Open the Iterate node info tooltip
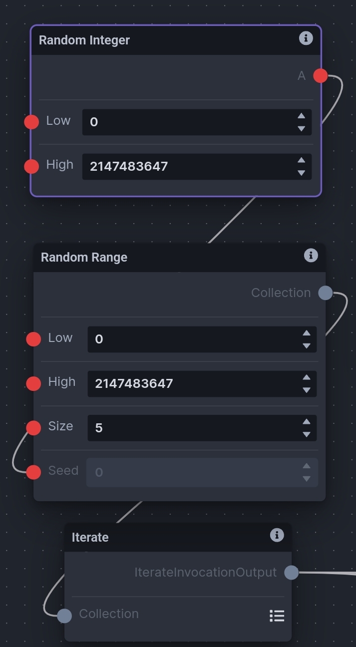Viewport: 356px width, 647px height. pyautogui.click(x=277, y=535)
